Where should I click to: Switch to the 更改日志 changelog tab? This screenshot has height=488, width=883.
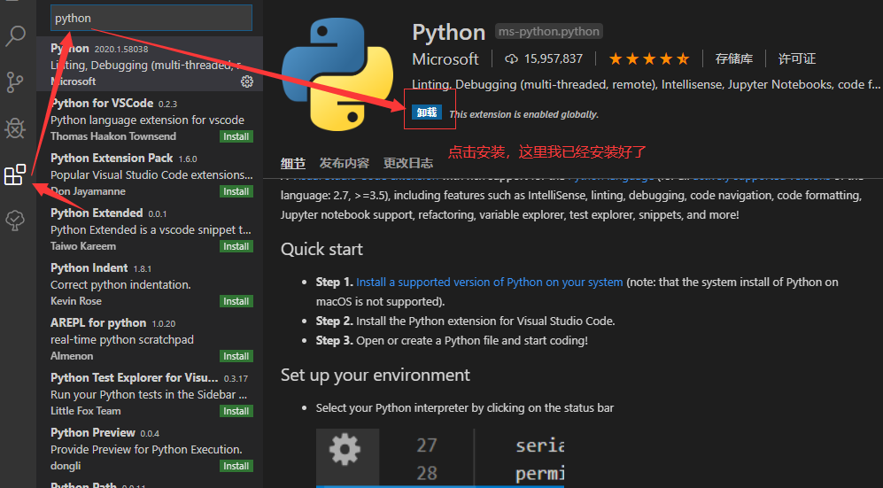point(408,163)
